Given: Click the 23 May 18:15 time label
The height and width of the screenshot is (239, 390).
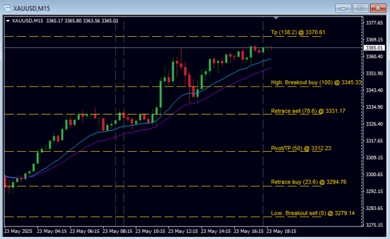Looking at the screenshot, I should 281,231.
